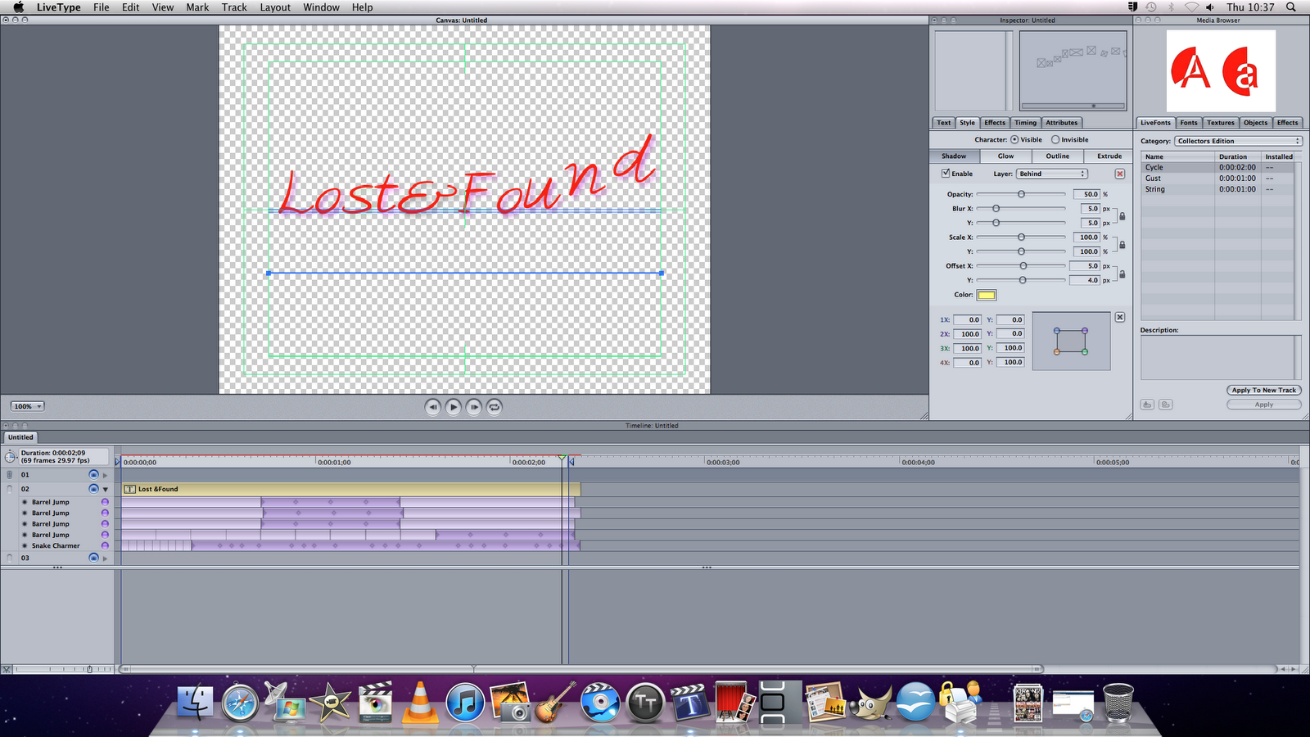Click the Blur X slider handle
Image resolution: width=1310 pixels, height=737 pixels.
pos(996,209)
